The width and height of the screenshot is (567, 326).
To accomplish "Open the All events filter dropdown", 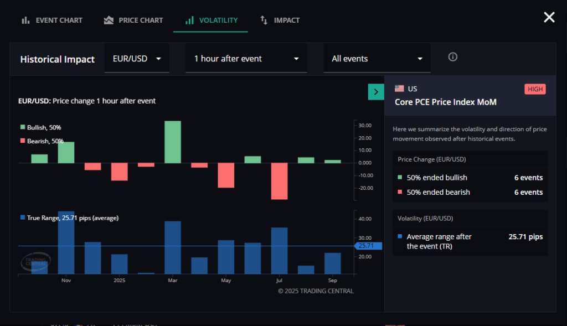I will coord(377,59).
